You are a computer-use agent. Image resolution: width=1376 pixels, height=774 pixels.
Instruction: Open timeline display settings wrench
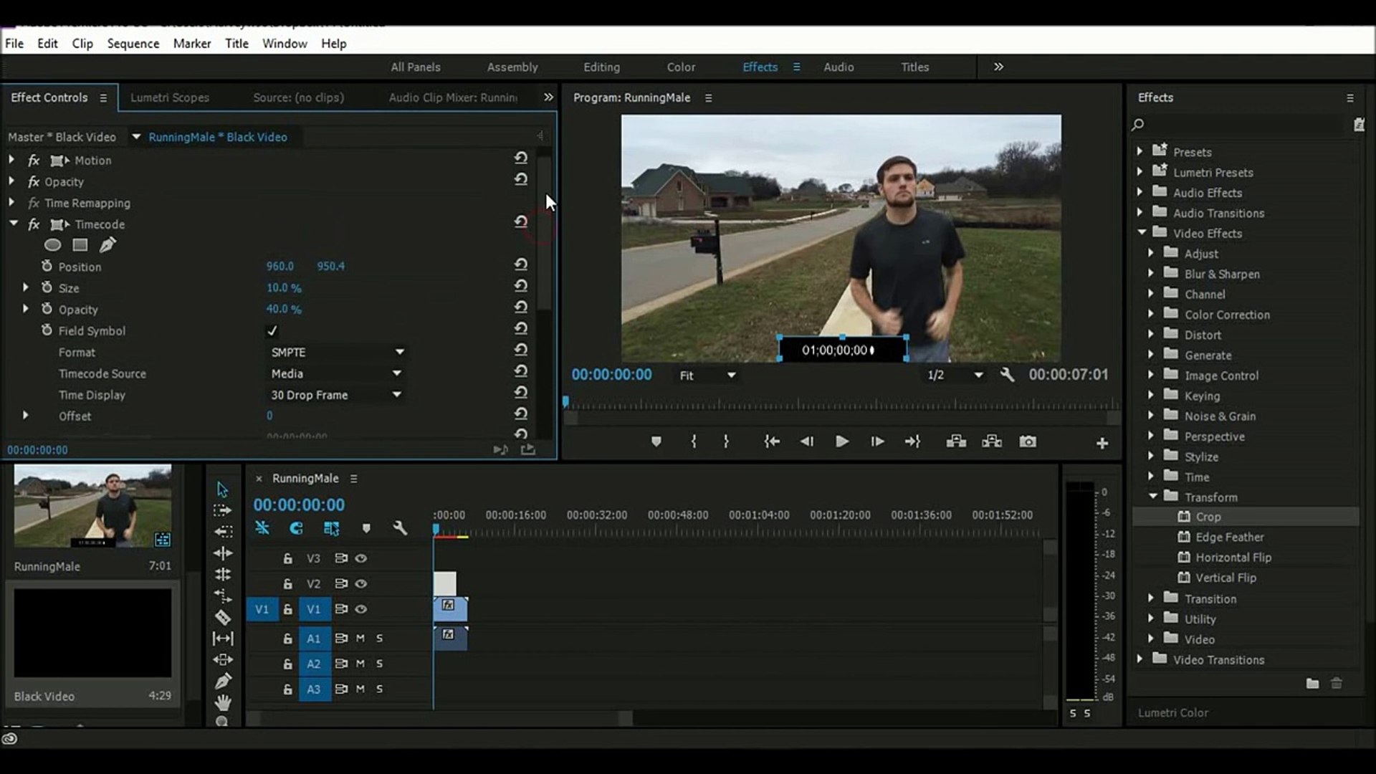click(400, 529)
